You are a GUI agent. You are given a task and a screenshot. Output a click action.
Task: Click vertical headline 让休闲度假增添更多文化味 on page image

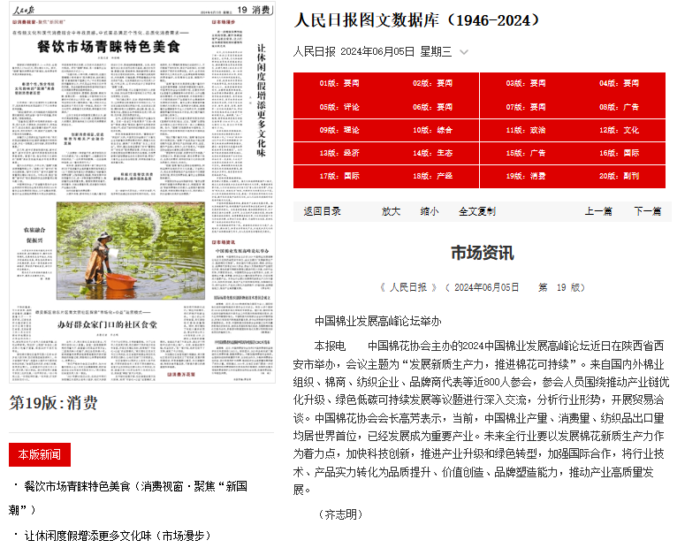(261, 101)
